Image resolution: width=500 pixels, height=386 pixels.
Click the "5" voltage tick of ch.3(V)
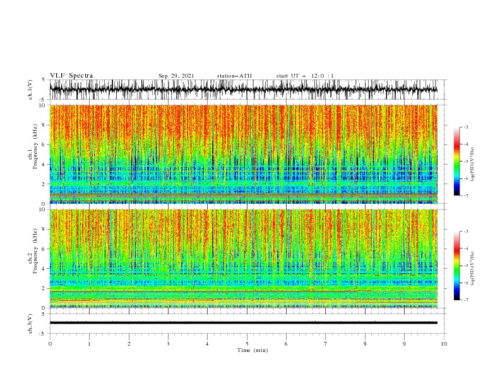tap(44, 313)
